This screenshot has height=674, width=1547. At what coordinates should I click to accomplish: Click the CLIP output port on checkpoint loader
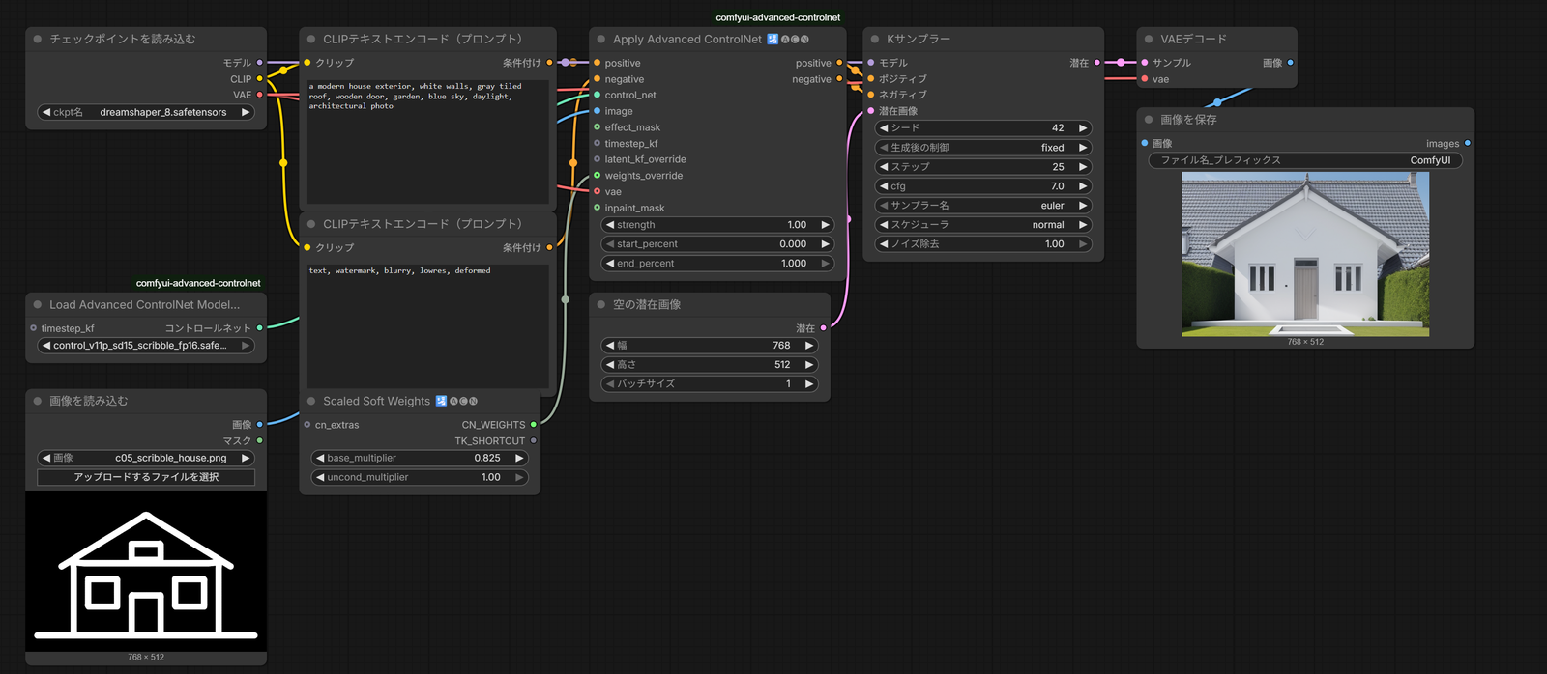click(x=259, y=79)
